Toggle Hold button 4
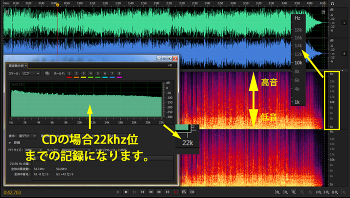Viewport: 350px width, 198px height. click(90, 73)
